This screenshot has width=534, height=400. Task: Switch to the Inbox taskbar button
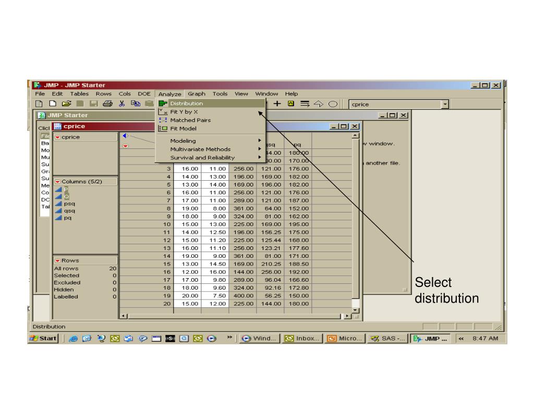[303, 339]
